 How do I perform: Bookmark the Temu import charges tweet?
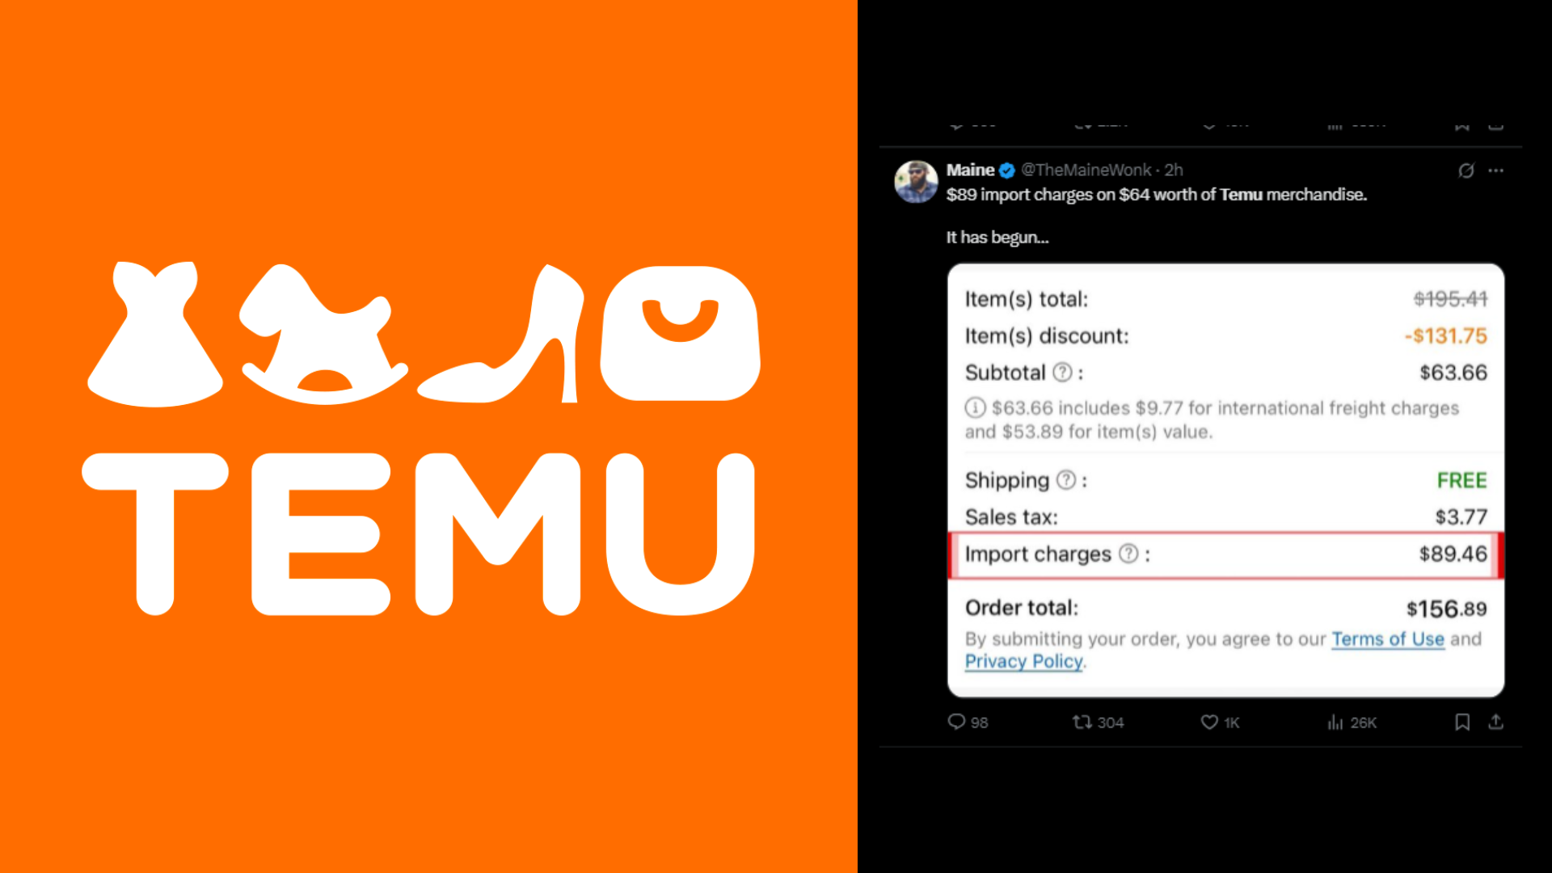(x=1462, y=722)
